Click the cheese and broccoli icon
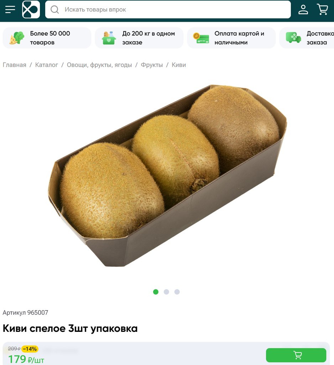Image resolution: width=334 pixels, height=365 pixels. (x=17, y=38)
